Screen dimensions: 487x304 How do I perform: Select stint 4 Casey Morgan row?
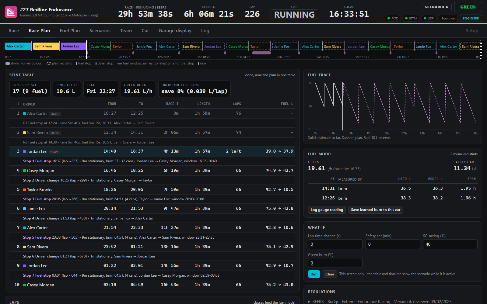[152, 171]
